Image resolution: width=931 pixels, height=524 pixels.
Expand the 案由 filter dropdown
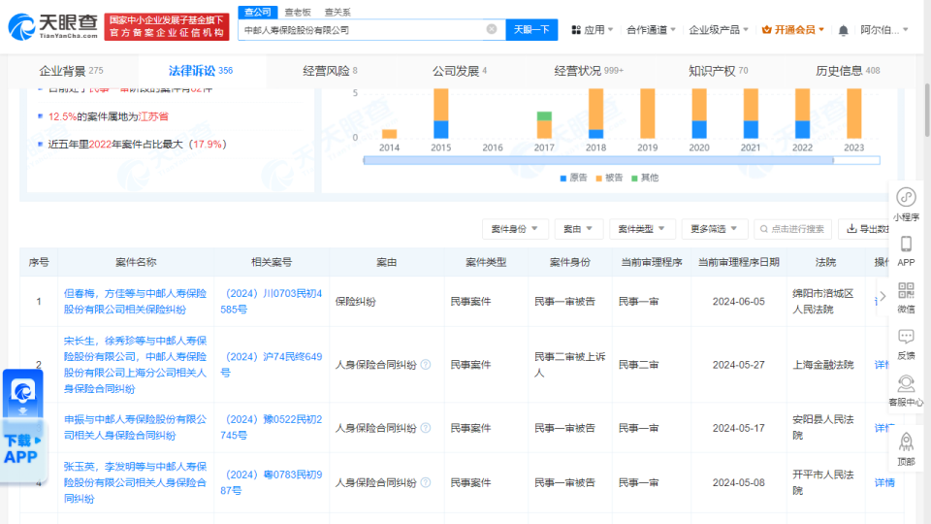pos(578,229)
